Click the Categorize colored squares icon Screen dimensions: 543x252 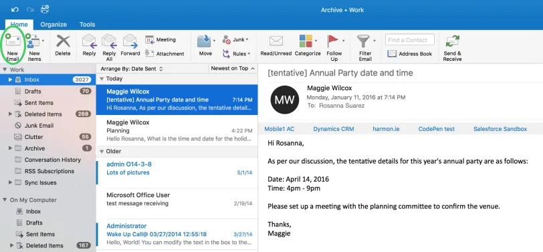(306, 41)
